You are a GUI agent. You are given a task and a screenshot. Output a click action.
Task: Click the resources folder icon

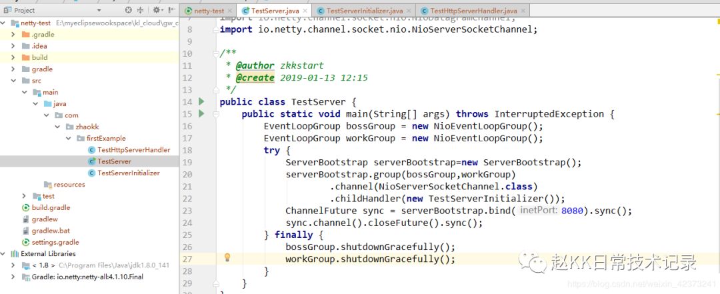click(48, 184)
